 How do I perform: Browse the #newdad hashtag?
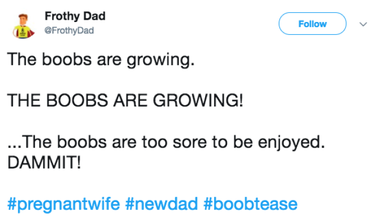click(x=161, y=204)
